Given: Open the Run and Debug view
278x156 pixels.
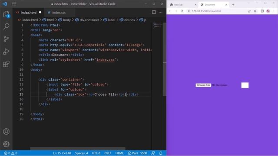Looking at the screenshot, I should tap(6, 52).
